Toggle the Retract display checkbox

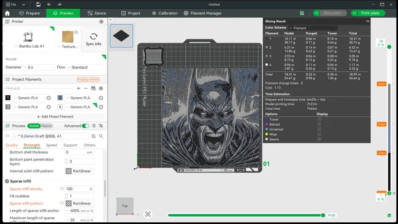coord(319,124)
